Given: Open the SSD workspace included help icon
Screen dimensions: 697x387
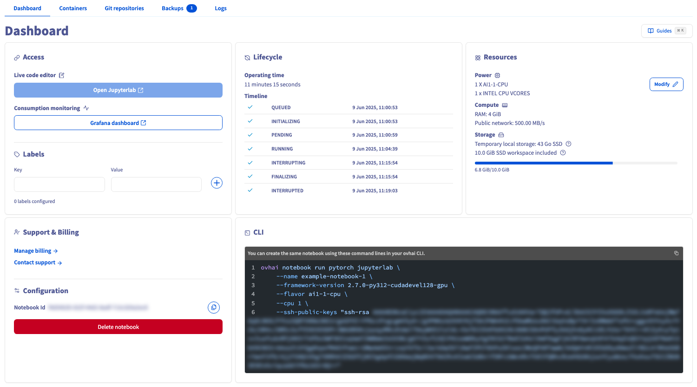Looking at the screenshot, I should [563, 152].
